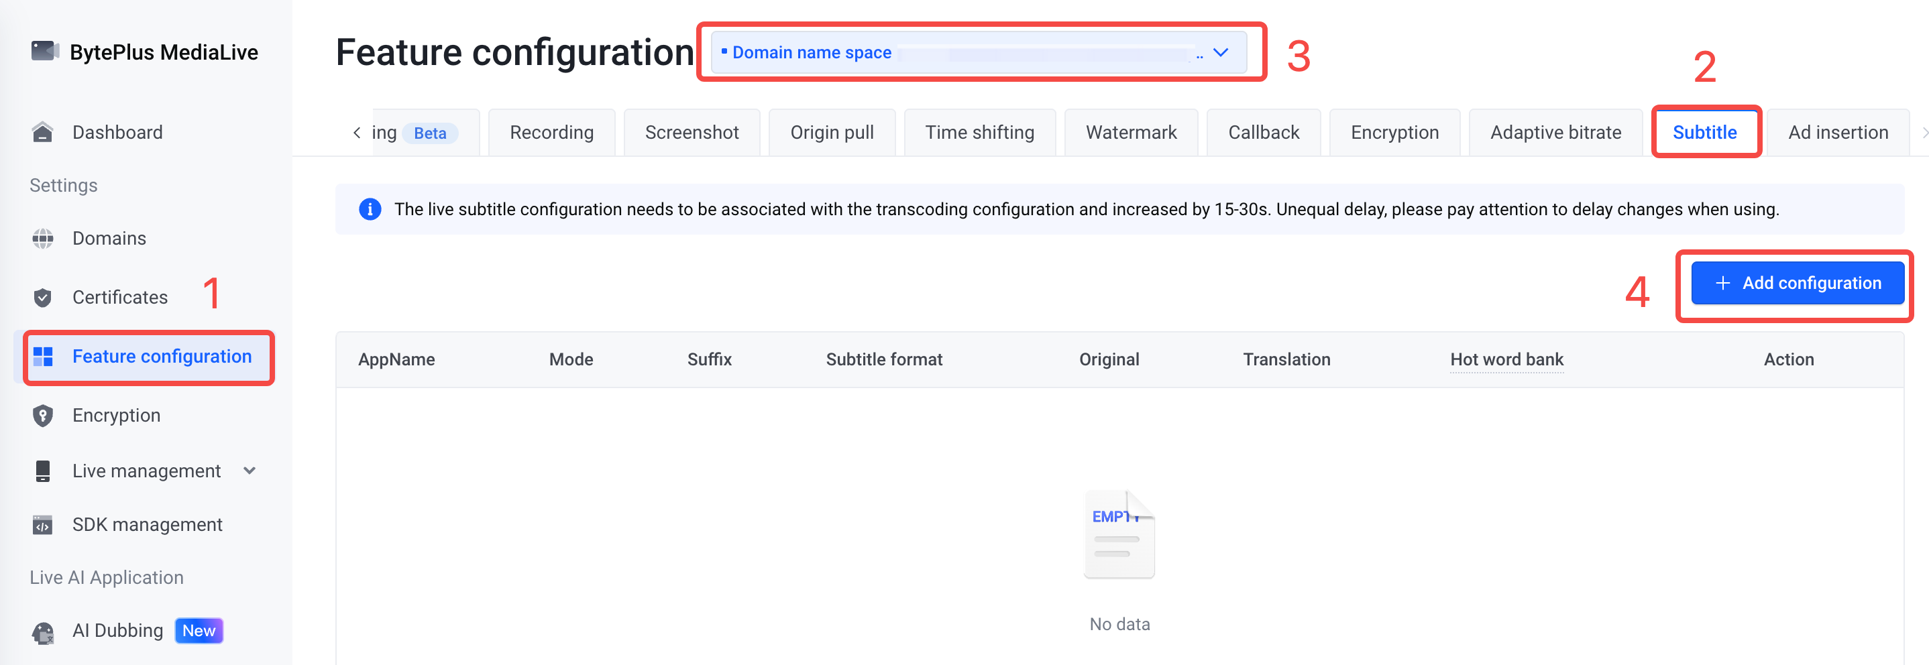
Task: Select the Adaptive bitrate tab
Action: [x=1555, y=133]
